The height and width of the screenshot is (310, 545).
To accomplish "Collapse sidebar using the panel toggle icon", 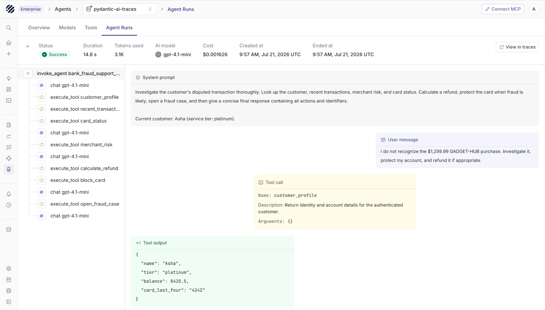I will coord(9,302).
